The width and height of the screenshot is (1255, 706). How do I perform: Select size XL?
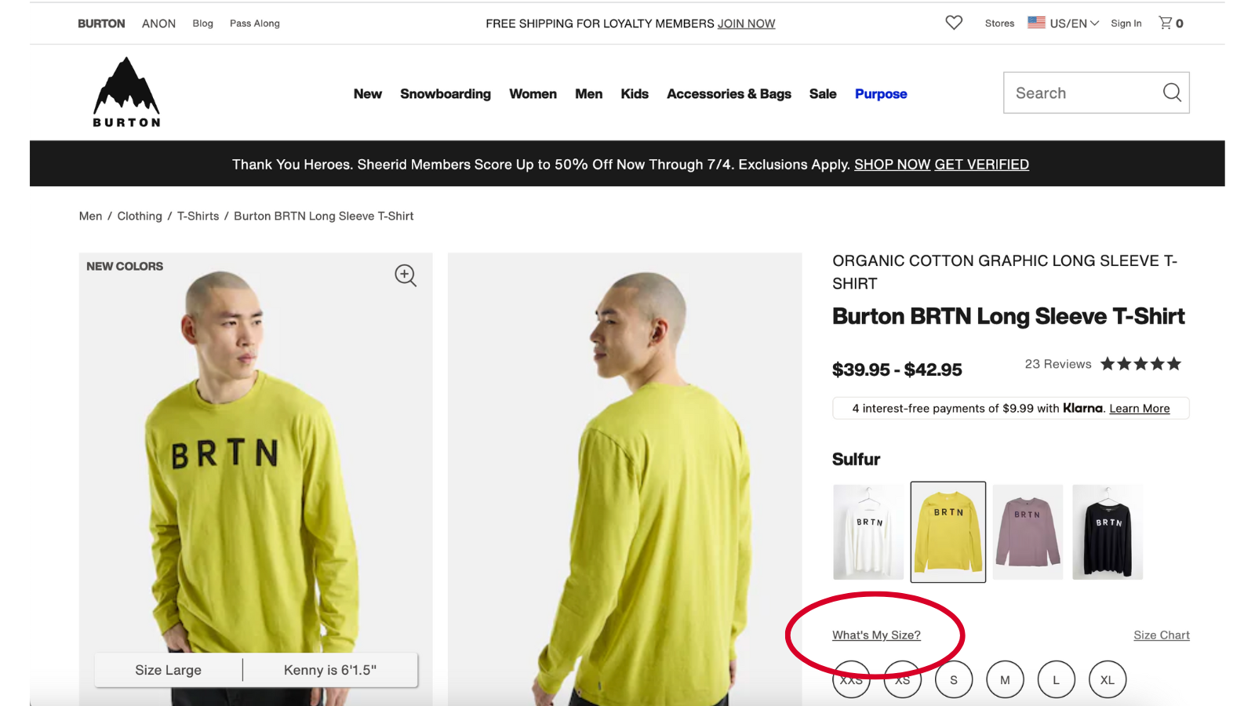pyautogui.click(x=1108, y=679)
